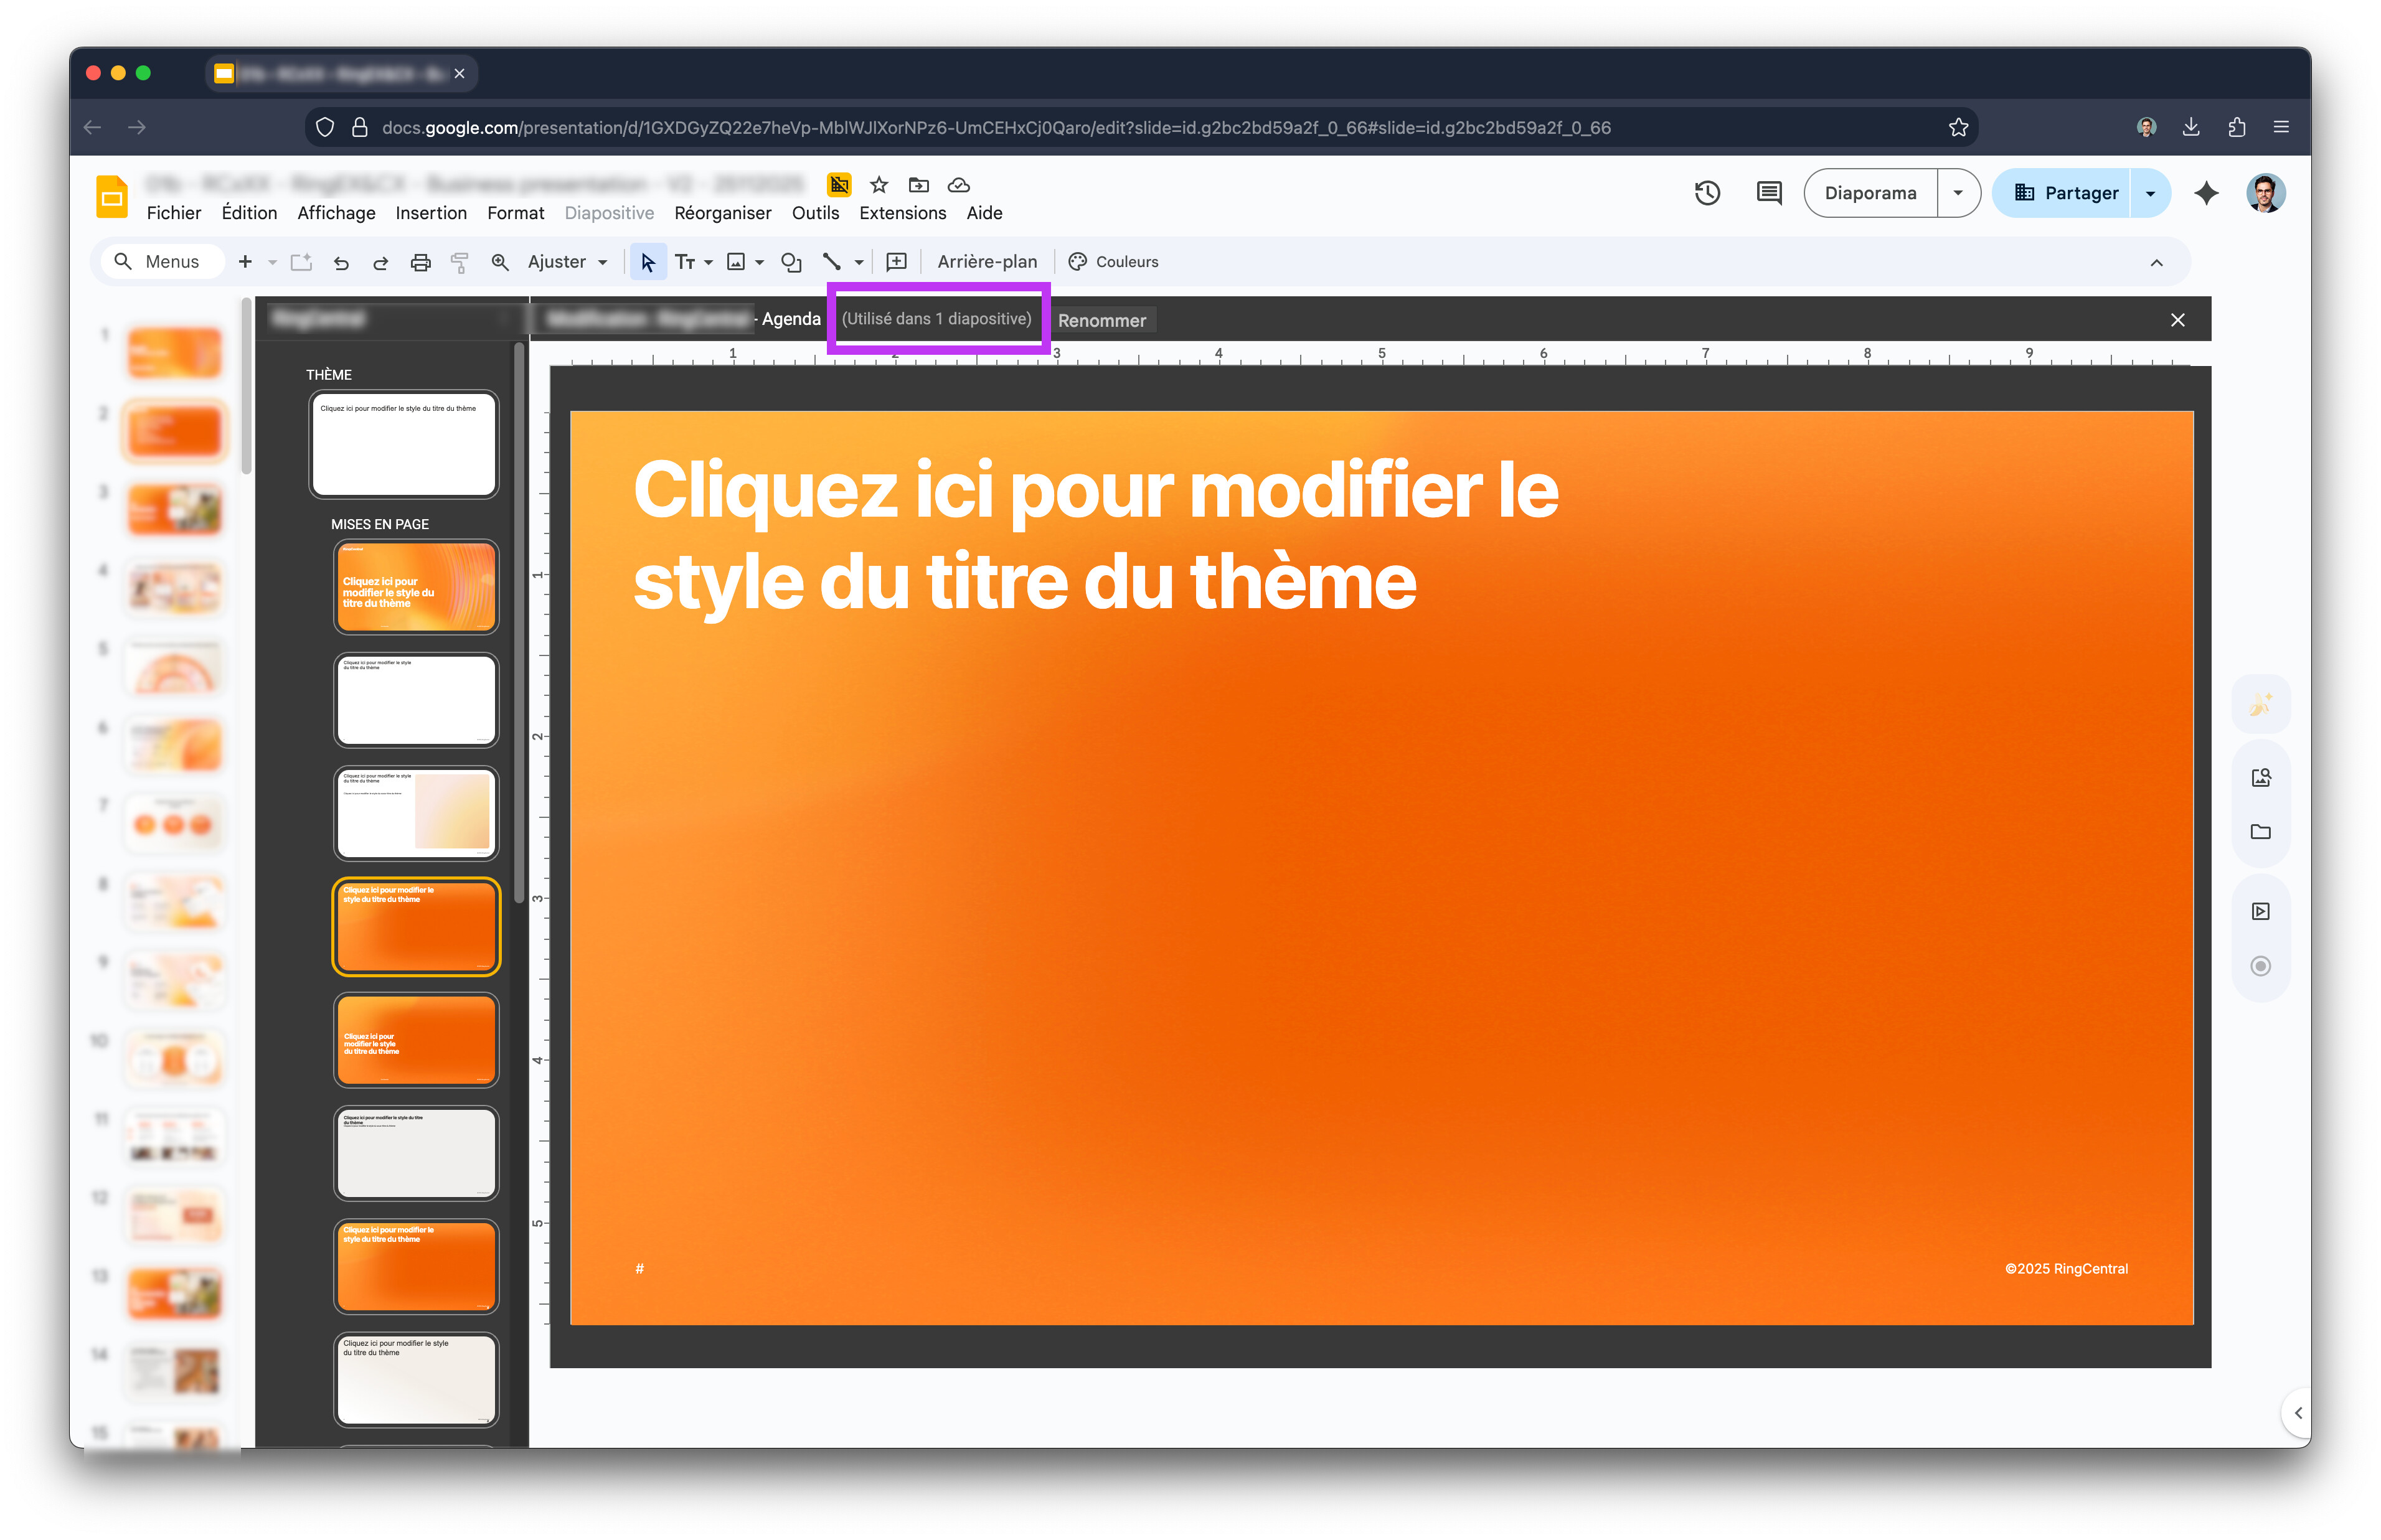Open Partager options dropdown arrow

coord(2150,193)
